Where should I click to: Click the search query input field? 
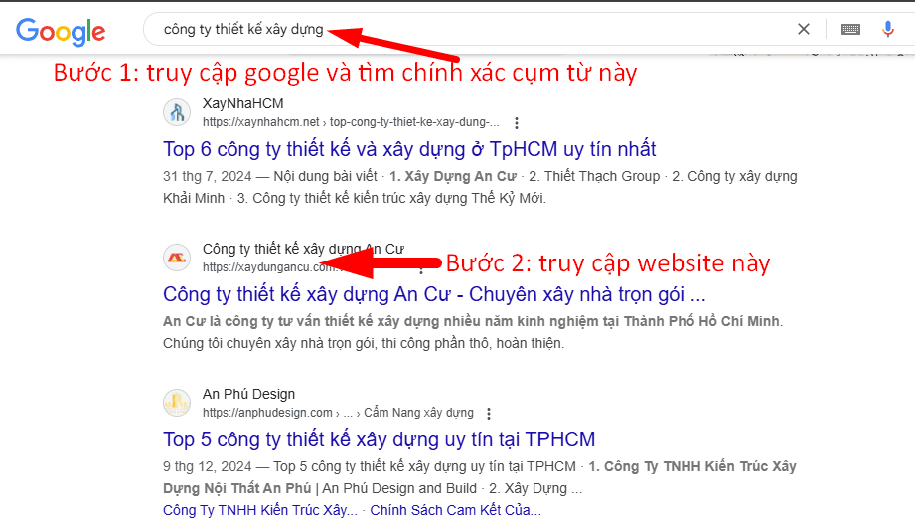(x=467, y=29)
